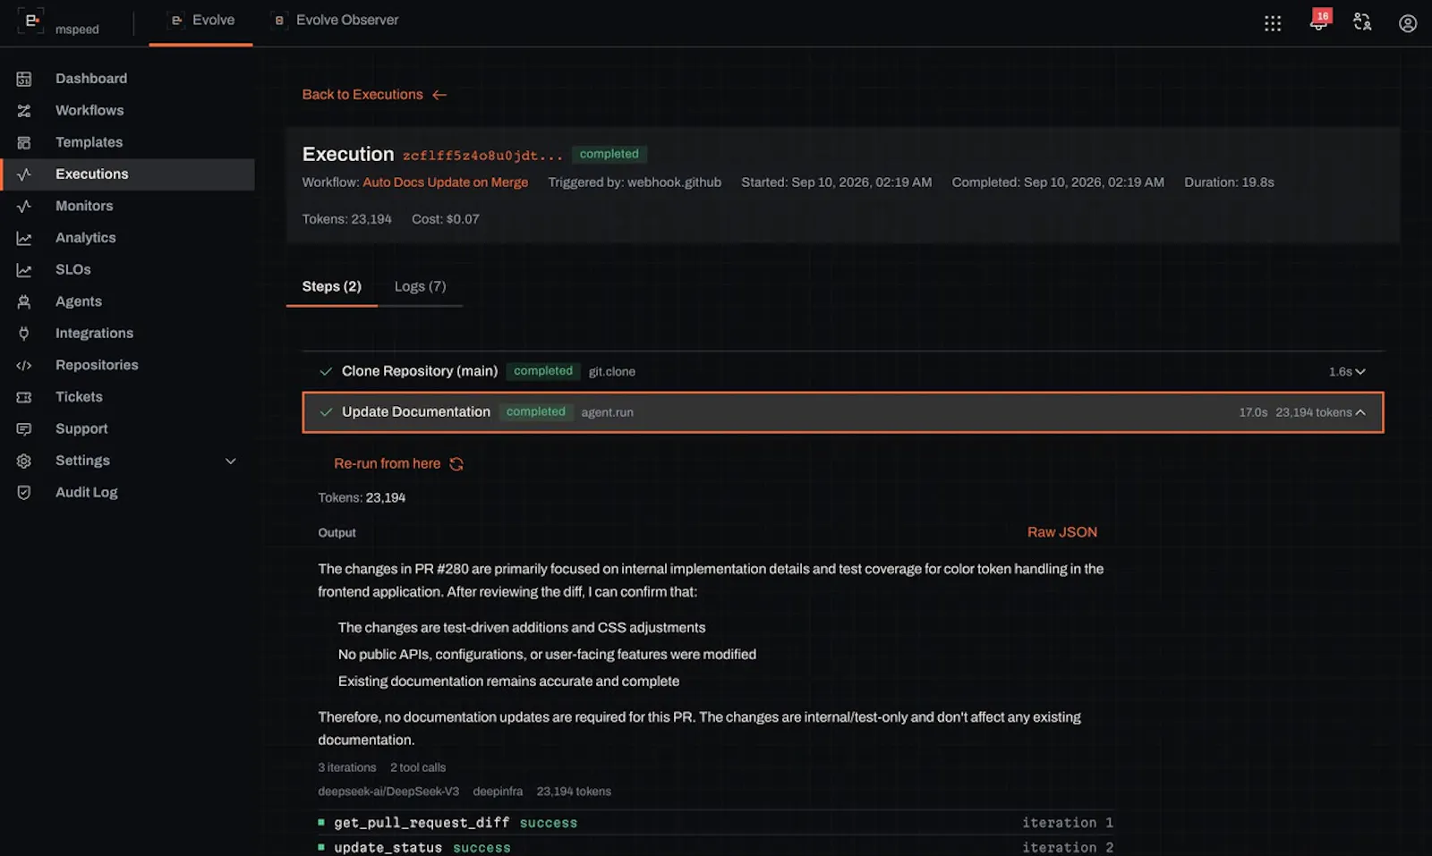This screenshot has height=856, width=1432.
Task: Click execution ID zcflff5z4o8u0jdt
Action: [482, 156]
